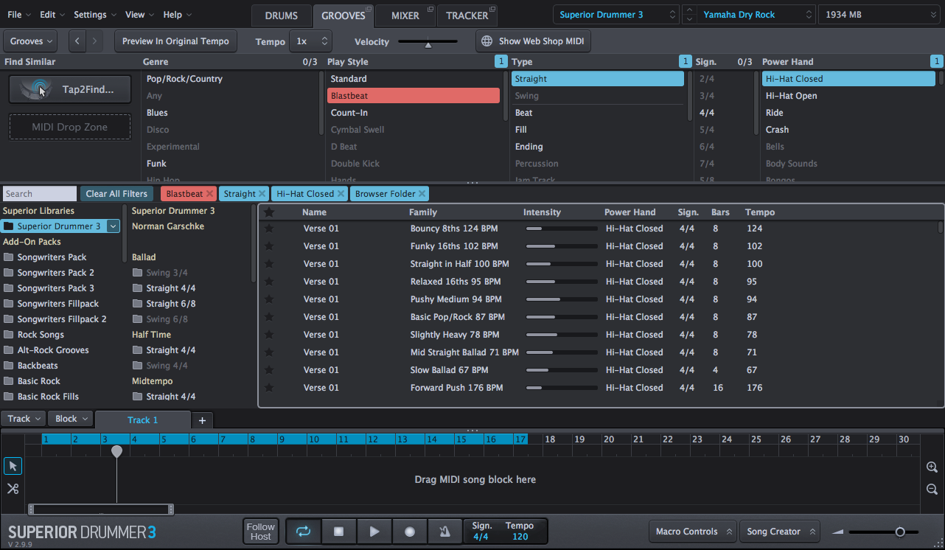Click inside the Search field
Screen dimensions: 945x550
coord(39,193)
